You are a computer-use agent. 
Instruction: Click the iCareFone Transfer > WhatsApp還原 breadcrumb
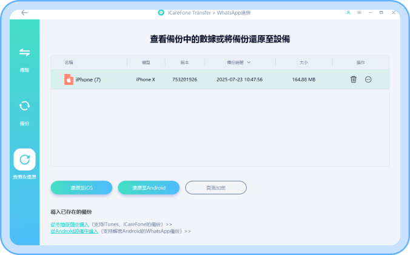pyautogui.click(x=209, y=13)
